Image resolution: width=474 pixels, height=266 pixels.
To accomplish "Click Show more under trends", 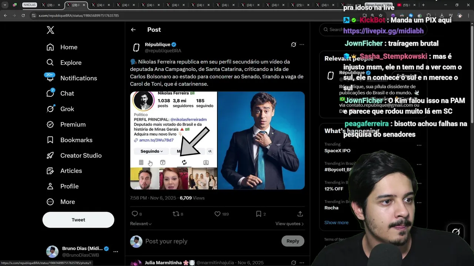I will (x=336, y=222).
